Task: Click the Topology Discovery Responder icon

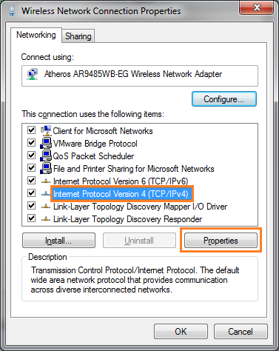Action: (x=46, y=219)
